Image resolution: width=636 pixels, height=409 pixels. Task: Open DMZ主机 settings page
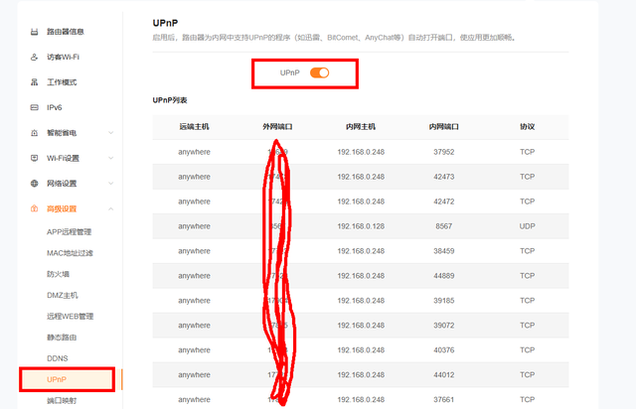(62, 295)
